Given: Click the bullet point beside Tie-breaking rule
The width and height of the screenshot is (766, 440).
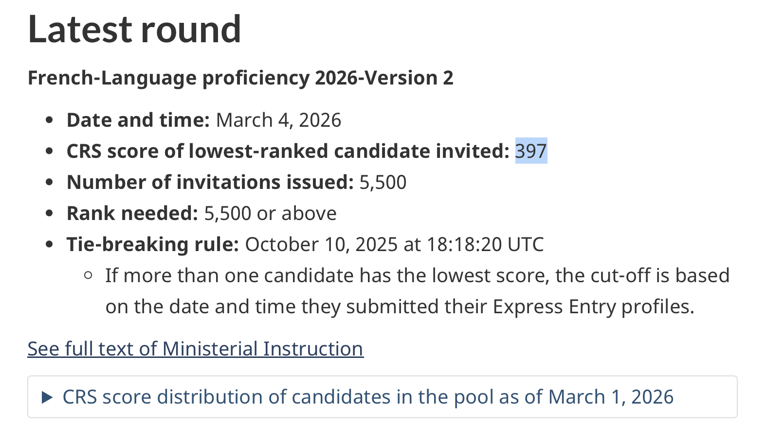Looking at the screenshot, I should [x=49, y=245].
